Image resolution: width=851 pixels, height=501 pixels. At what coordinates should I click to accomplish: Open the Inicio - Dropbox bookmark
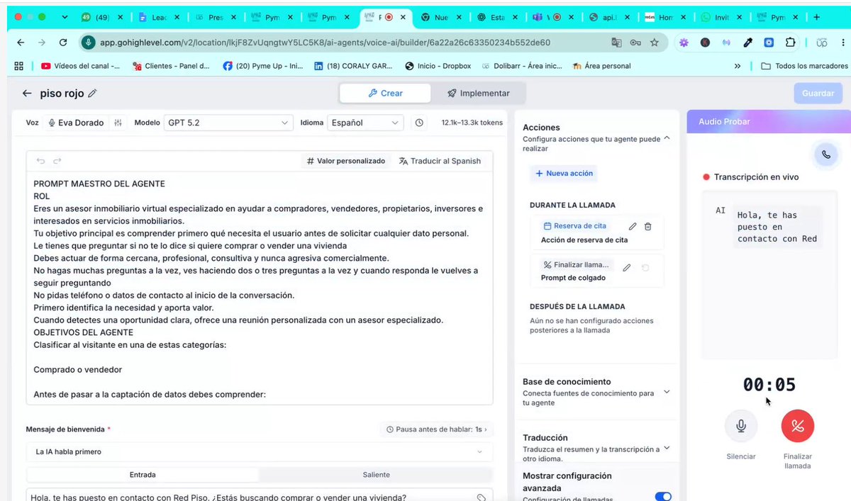[x=438, y=66]
